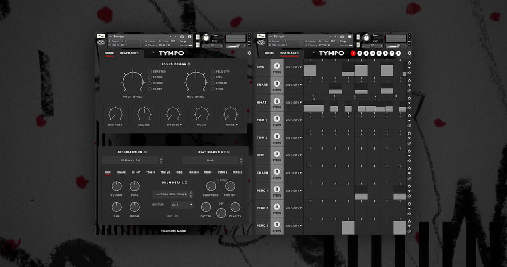Click the Distress knob
Screen dimensions: 507x267
[x=115, y=113]
